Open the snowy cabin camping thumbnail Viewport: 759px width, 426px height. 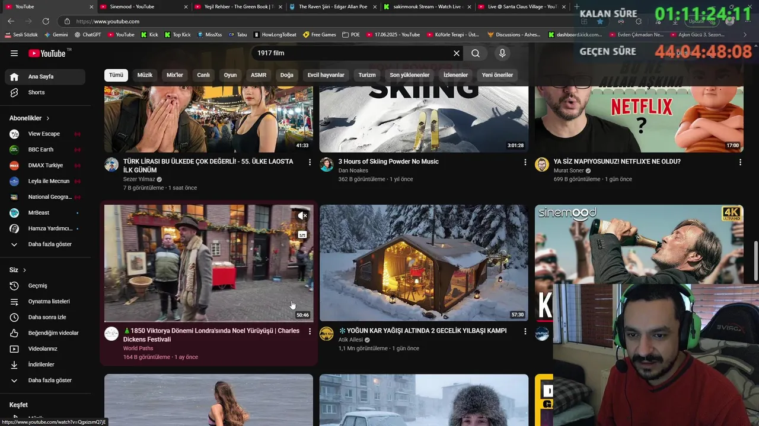point(424,263)
